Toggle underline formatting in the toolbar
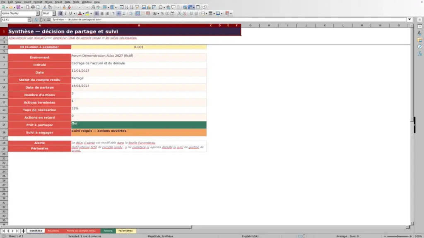424x238 pixels. [x=70, y=13]
